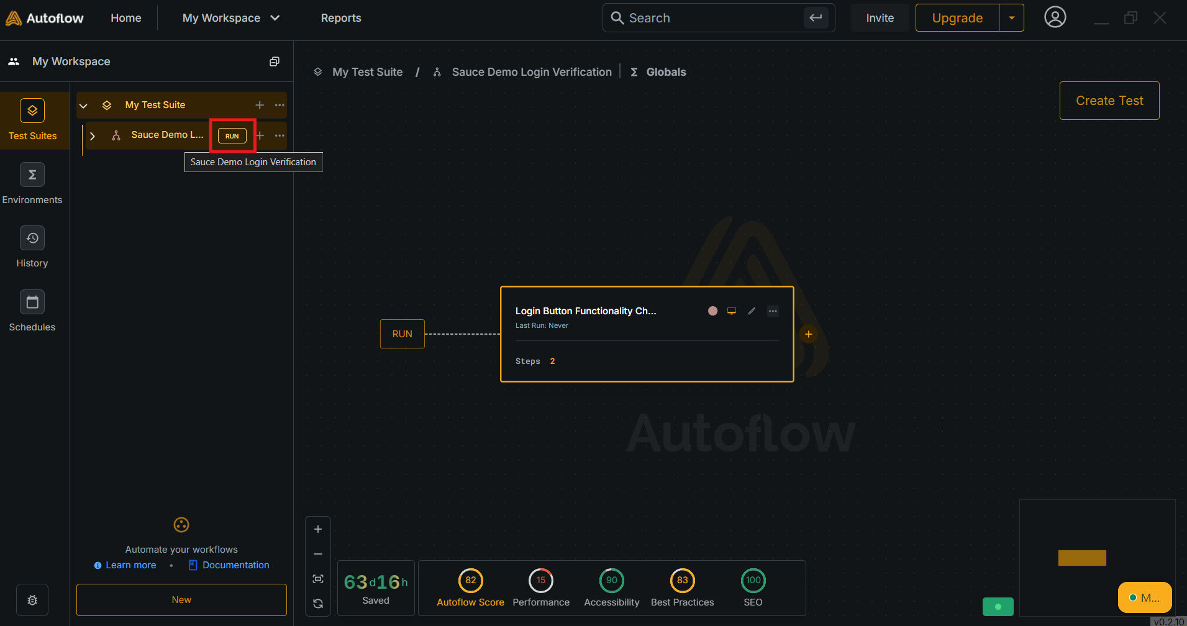The image size is (1187, 626).
Task: Click the Invite button
Action: (x=880, y=18)
